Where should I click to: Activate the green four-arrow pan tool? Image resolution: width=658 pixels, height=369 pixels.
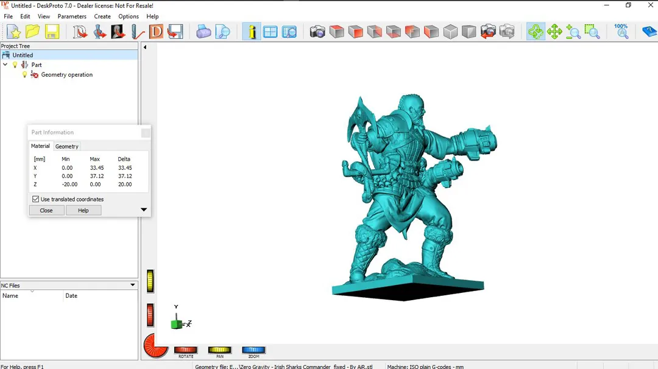pyautogui.click(x=555, y=32)
